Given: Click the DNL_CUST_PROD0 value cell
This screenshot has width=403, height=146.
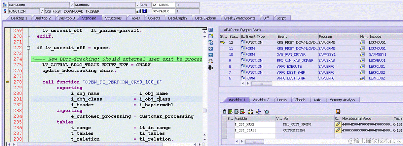Looking at the screenshot, I should coord(308,124).
